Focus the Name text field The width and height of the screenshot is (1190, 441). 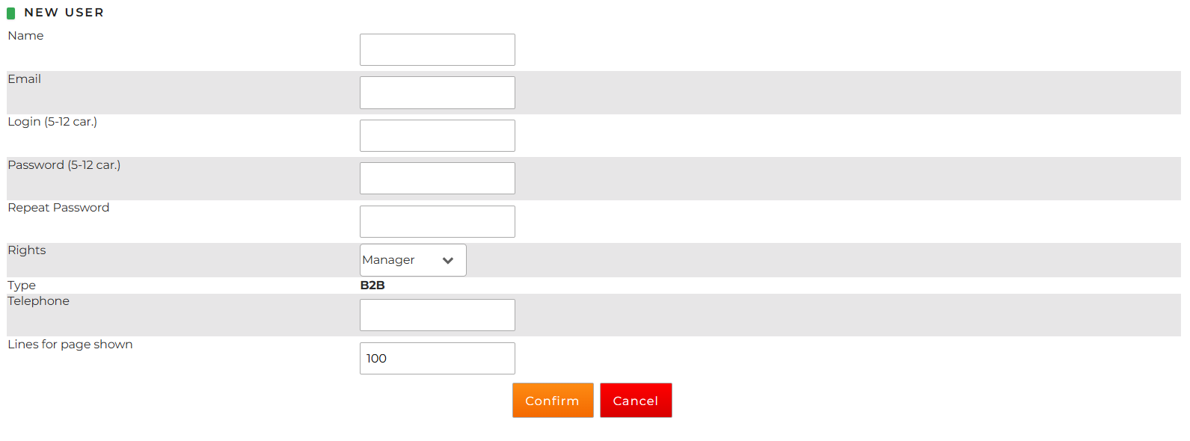437,49
